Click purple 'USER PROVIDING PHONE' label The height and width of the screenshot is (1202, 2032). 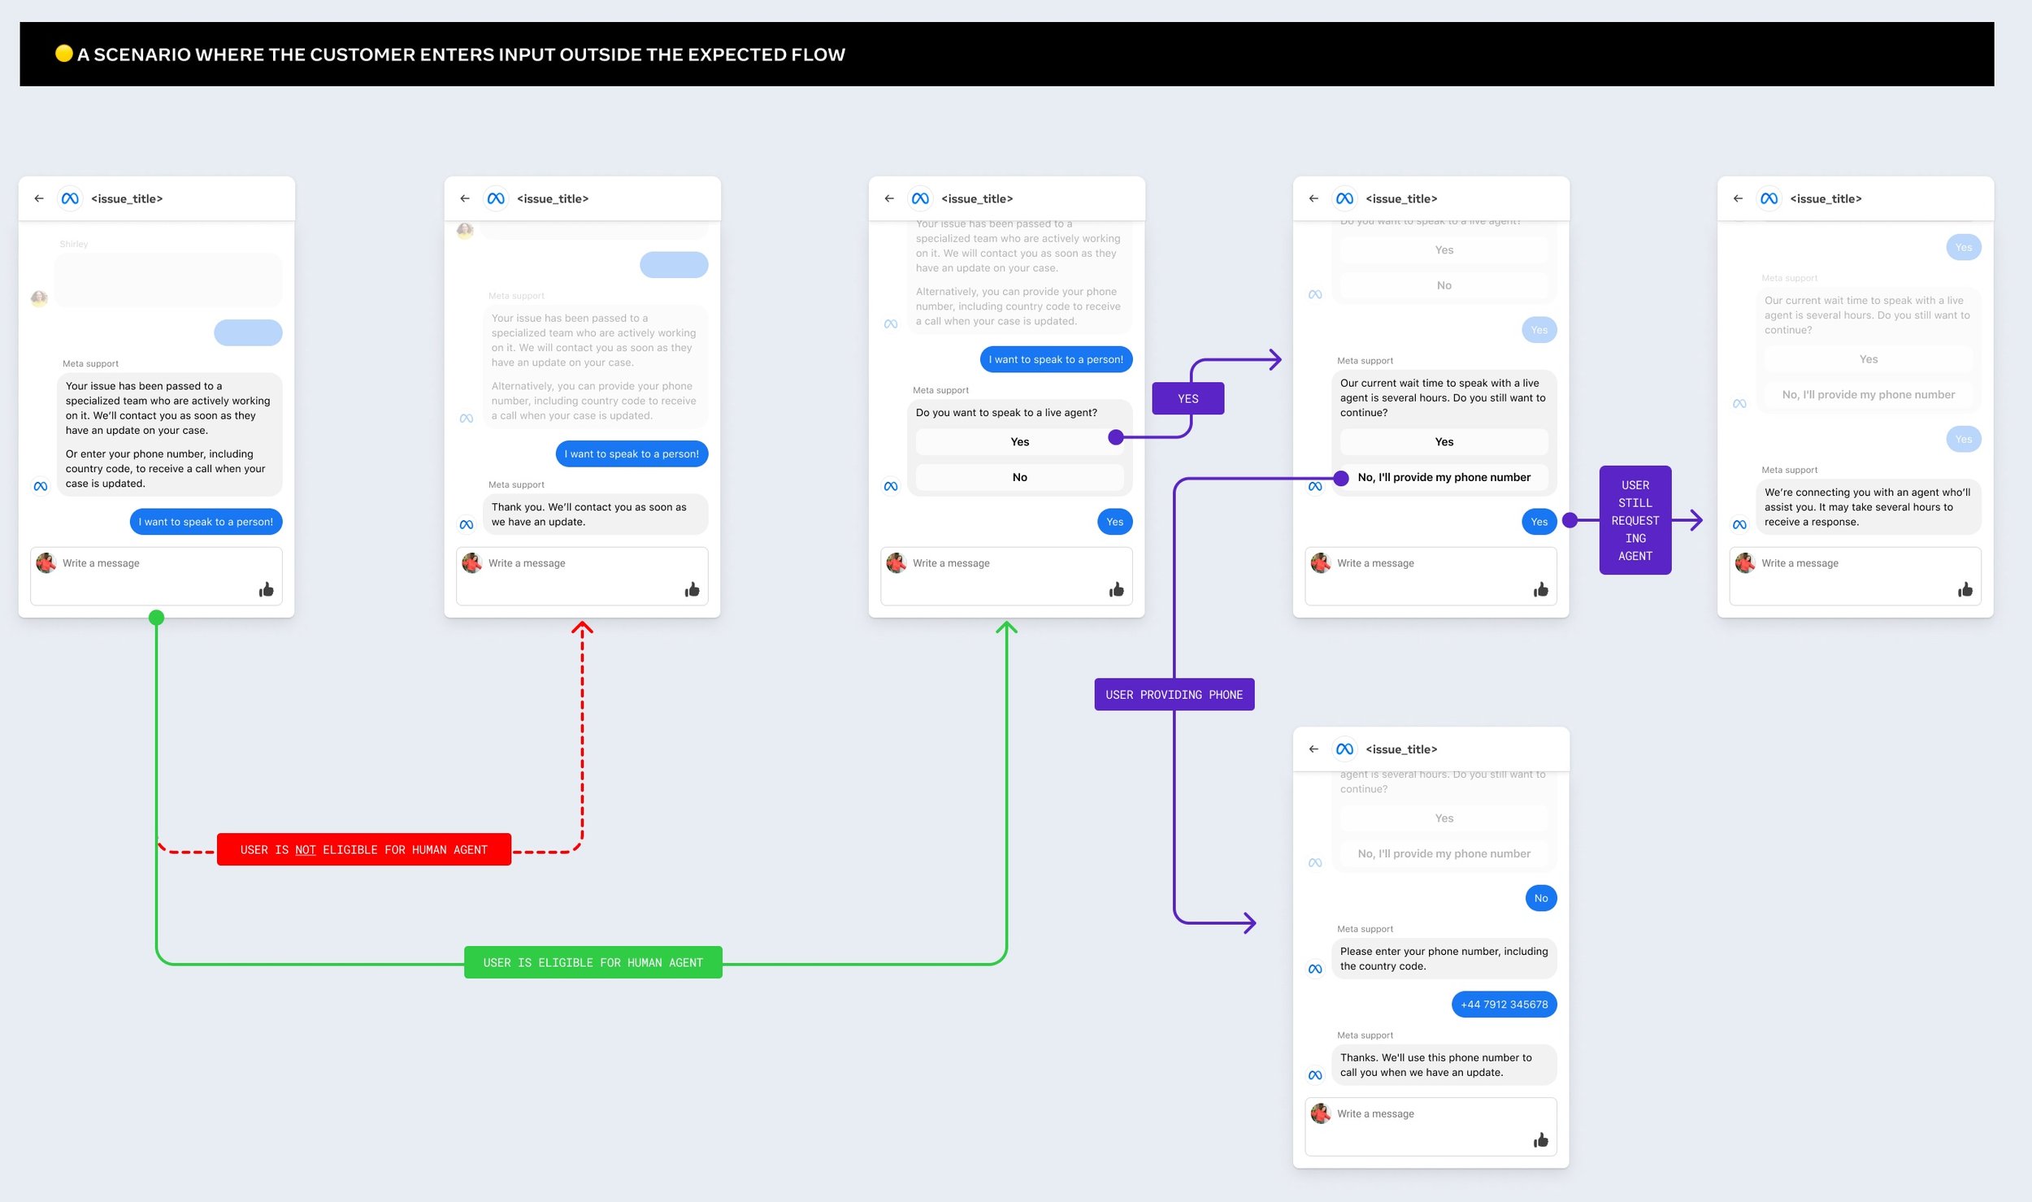[1174, 695]
